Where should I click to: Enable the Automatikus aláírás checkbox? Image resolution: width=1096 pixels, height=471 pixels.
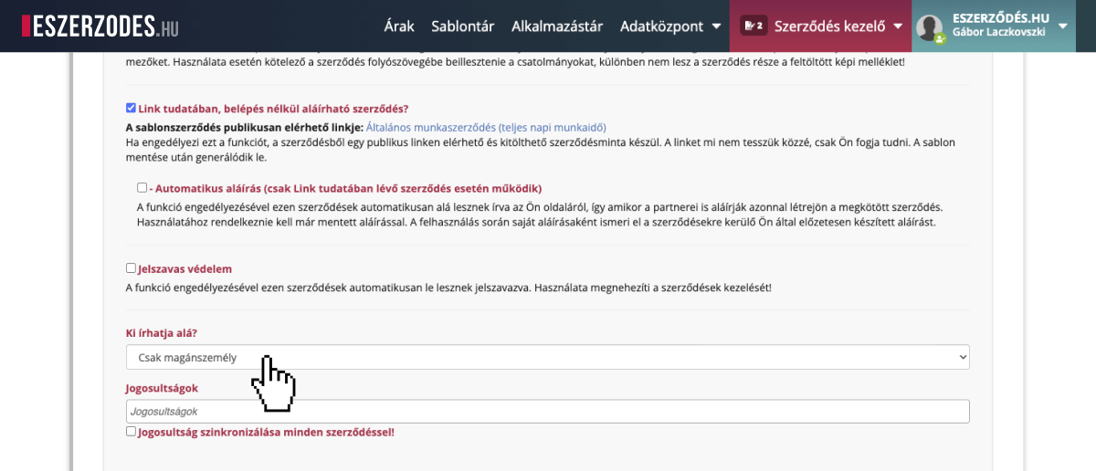(x=142, y=188)
